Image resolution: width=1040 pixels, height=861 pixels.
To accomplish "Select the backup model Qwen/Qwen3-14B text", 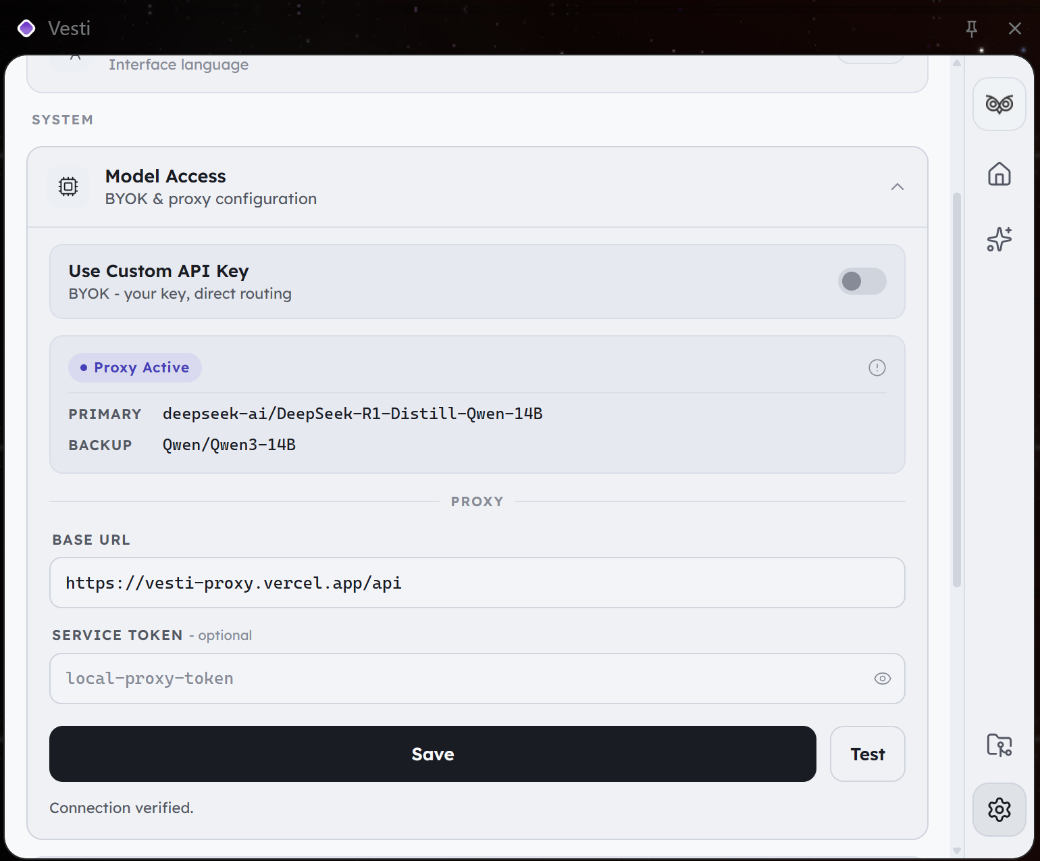I will 229,445.
